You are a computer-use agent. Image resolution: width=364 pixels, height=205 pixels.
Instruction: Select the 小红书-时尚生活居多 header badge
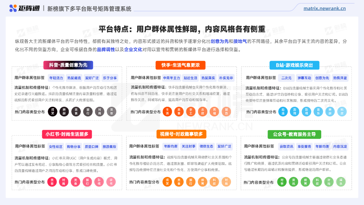pyautogui.click(x=67, y=134)
